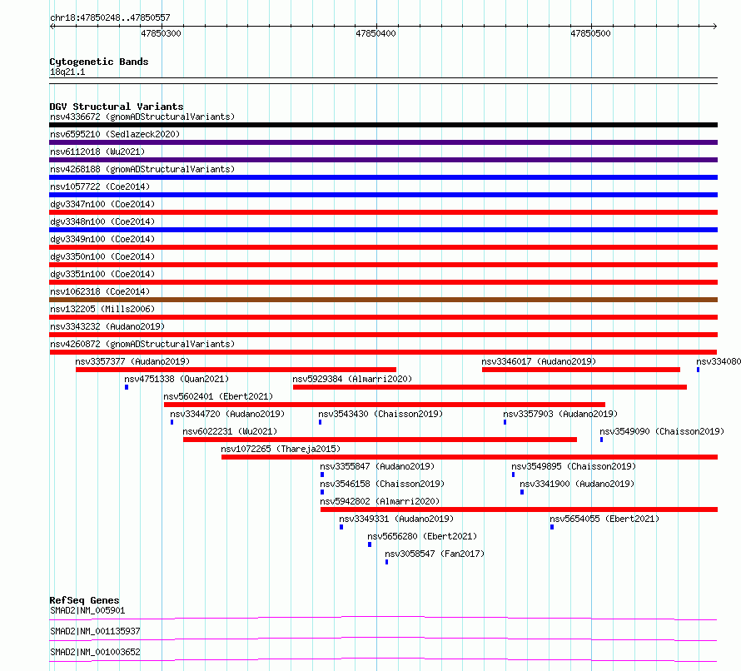Screen dimensions: 741x671
Task: Click nsv5929384 (Almarri2020) label
Action: (352, 379)
